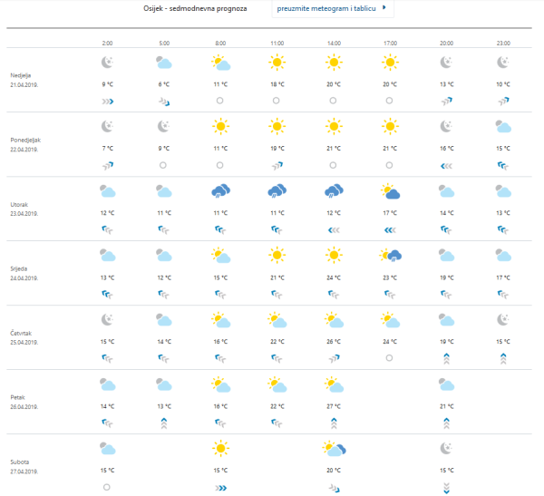Click the moon icon for Nedjelja at 2:00

tap(107, 63)
